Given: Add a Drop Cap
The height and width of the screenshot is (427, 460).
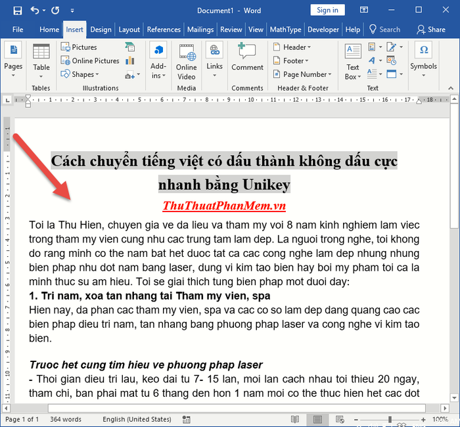Looking at the screenshot, I should pos(375,74).
